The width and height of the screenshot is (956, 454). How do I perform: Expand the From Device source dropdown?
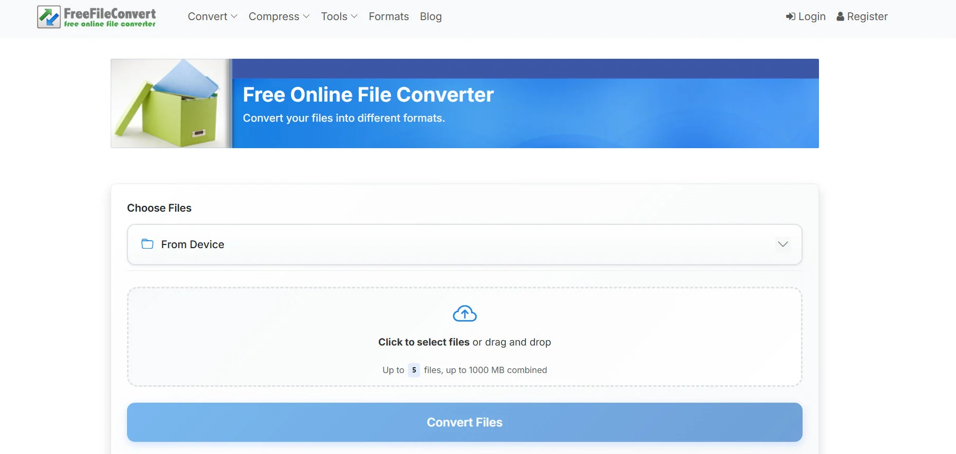(465, 244)
